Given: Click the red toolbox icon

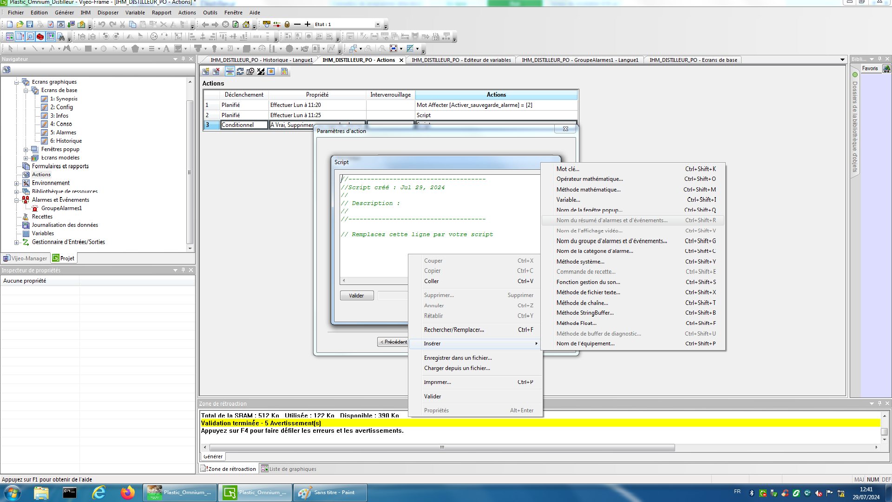Looking at the screenshot, I should [x=40, y=37].
